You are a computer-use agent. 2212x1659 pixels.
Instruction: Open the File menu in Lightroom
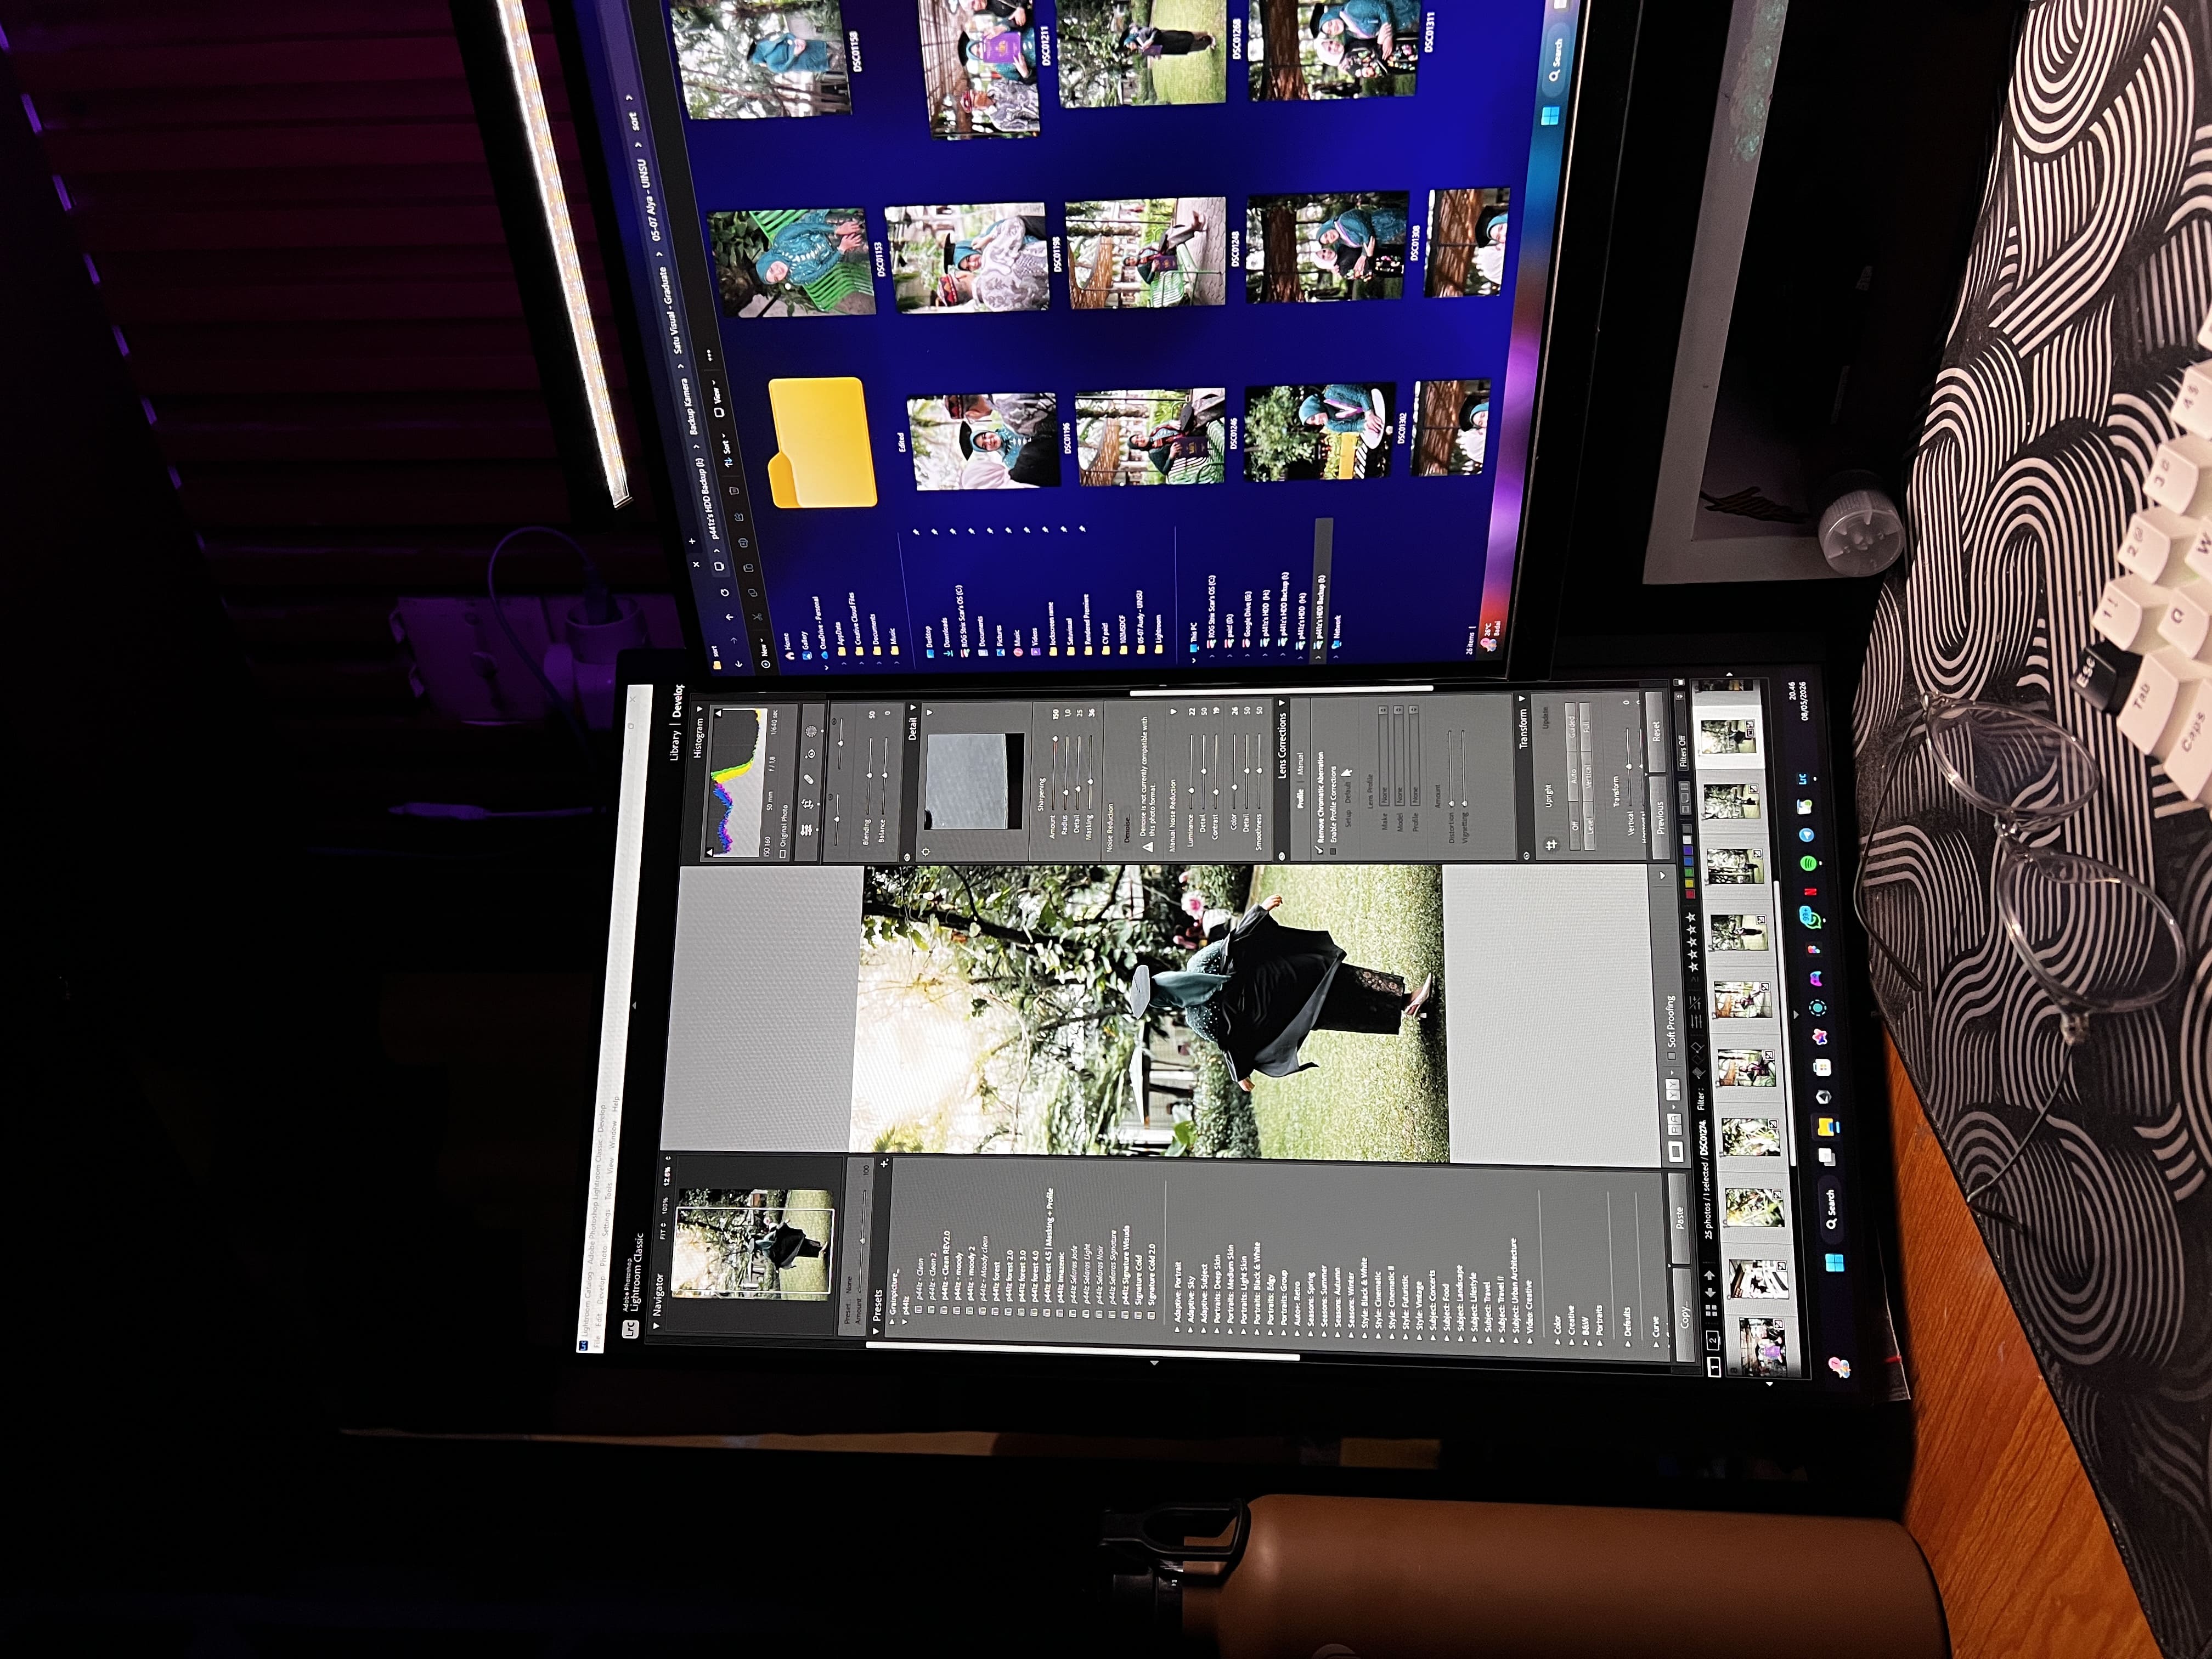(598, 1341)
